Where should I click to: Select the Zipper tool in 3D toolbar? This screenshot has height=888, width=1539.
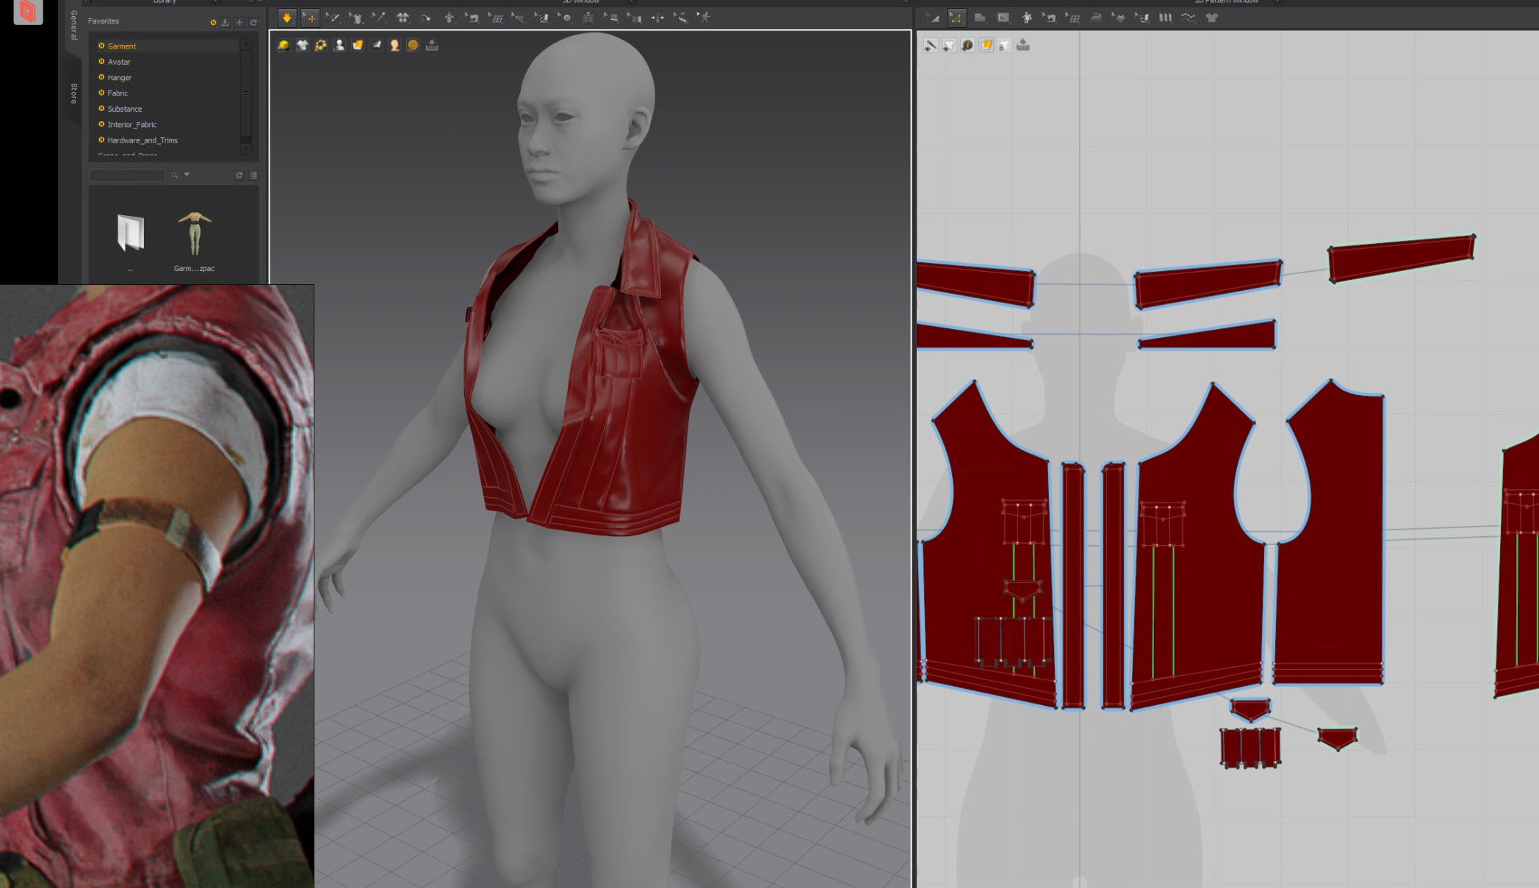click(588, 18)
